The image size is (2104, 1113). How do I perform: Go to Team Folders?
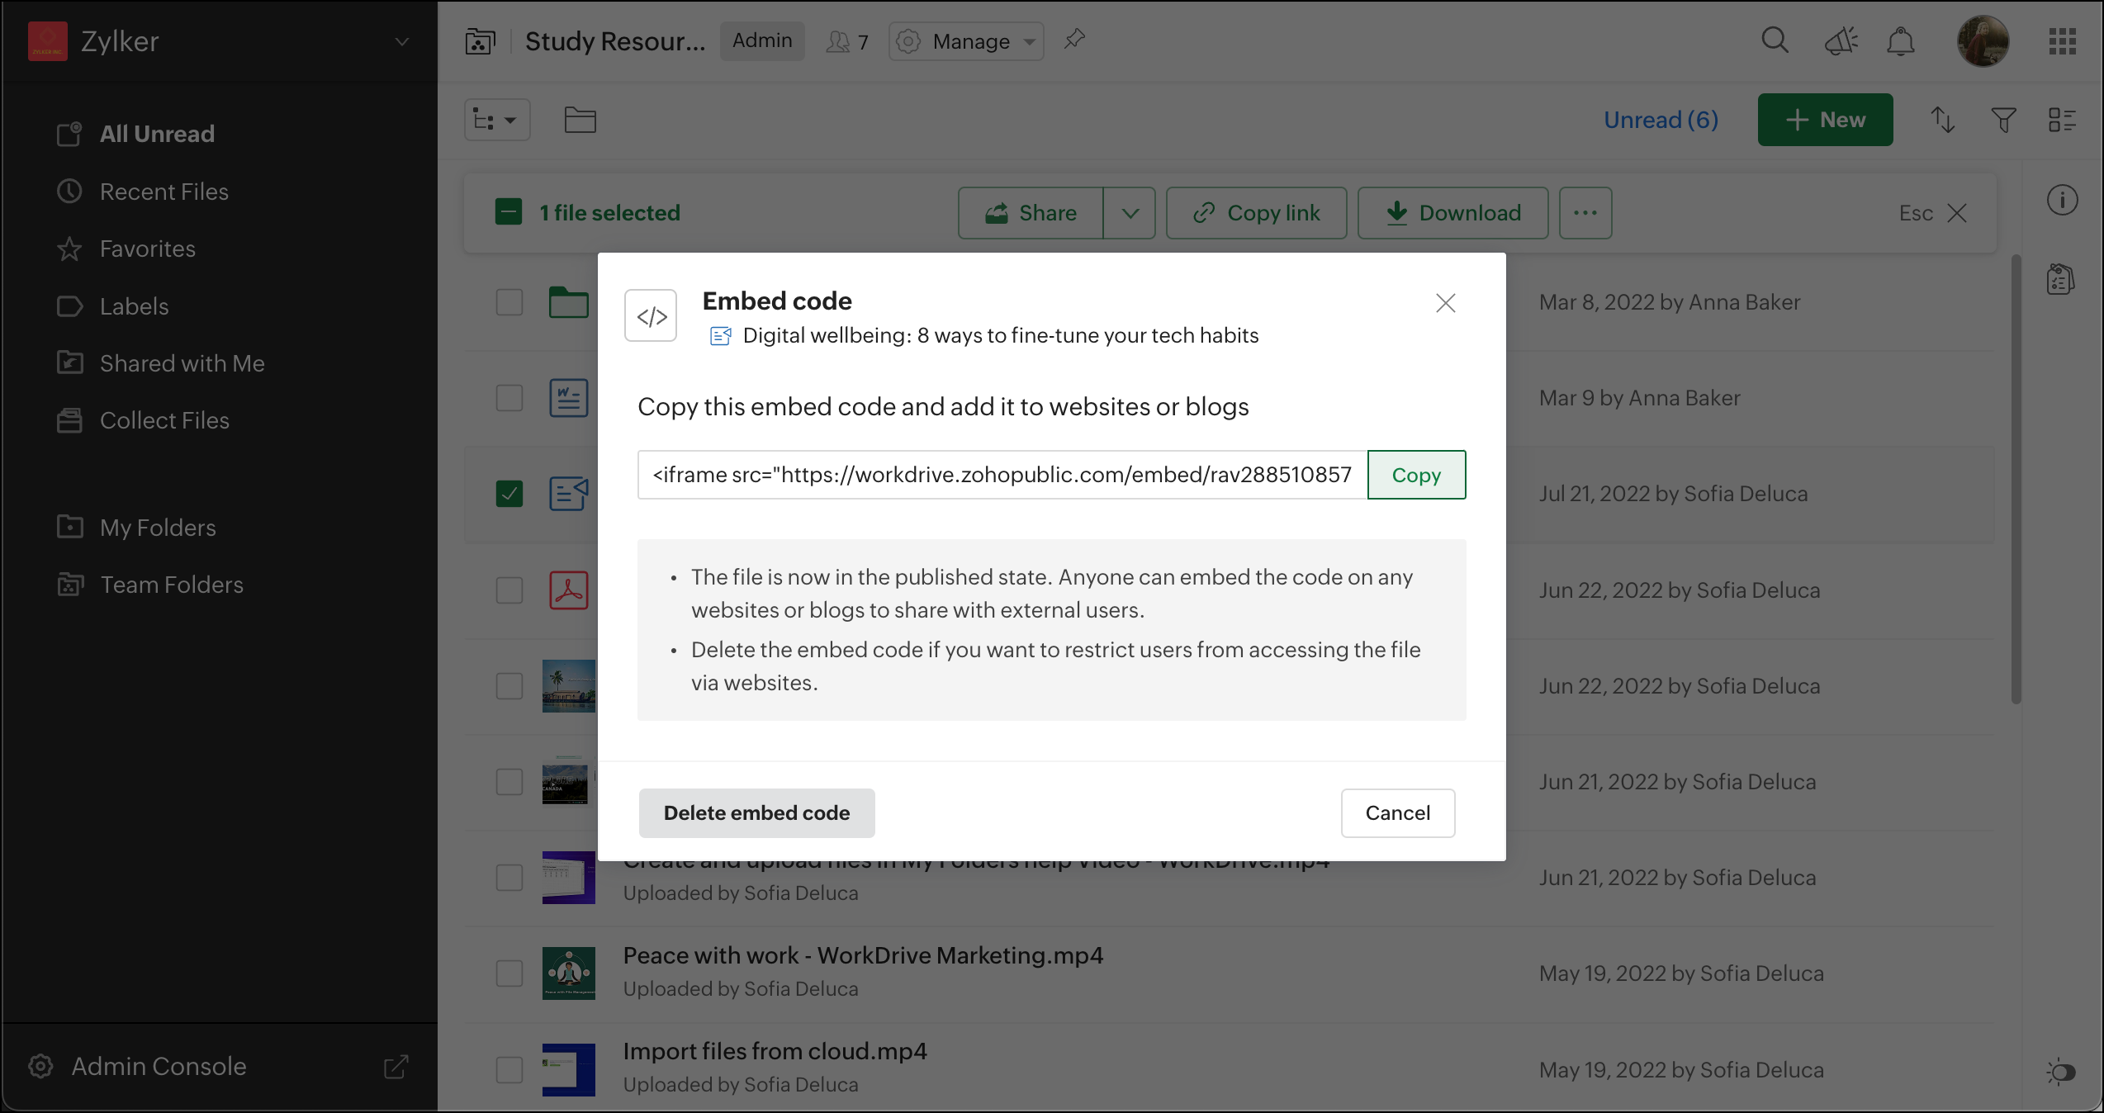tap(171, 585)
